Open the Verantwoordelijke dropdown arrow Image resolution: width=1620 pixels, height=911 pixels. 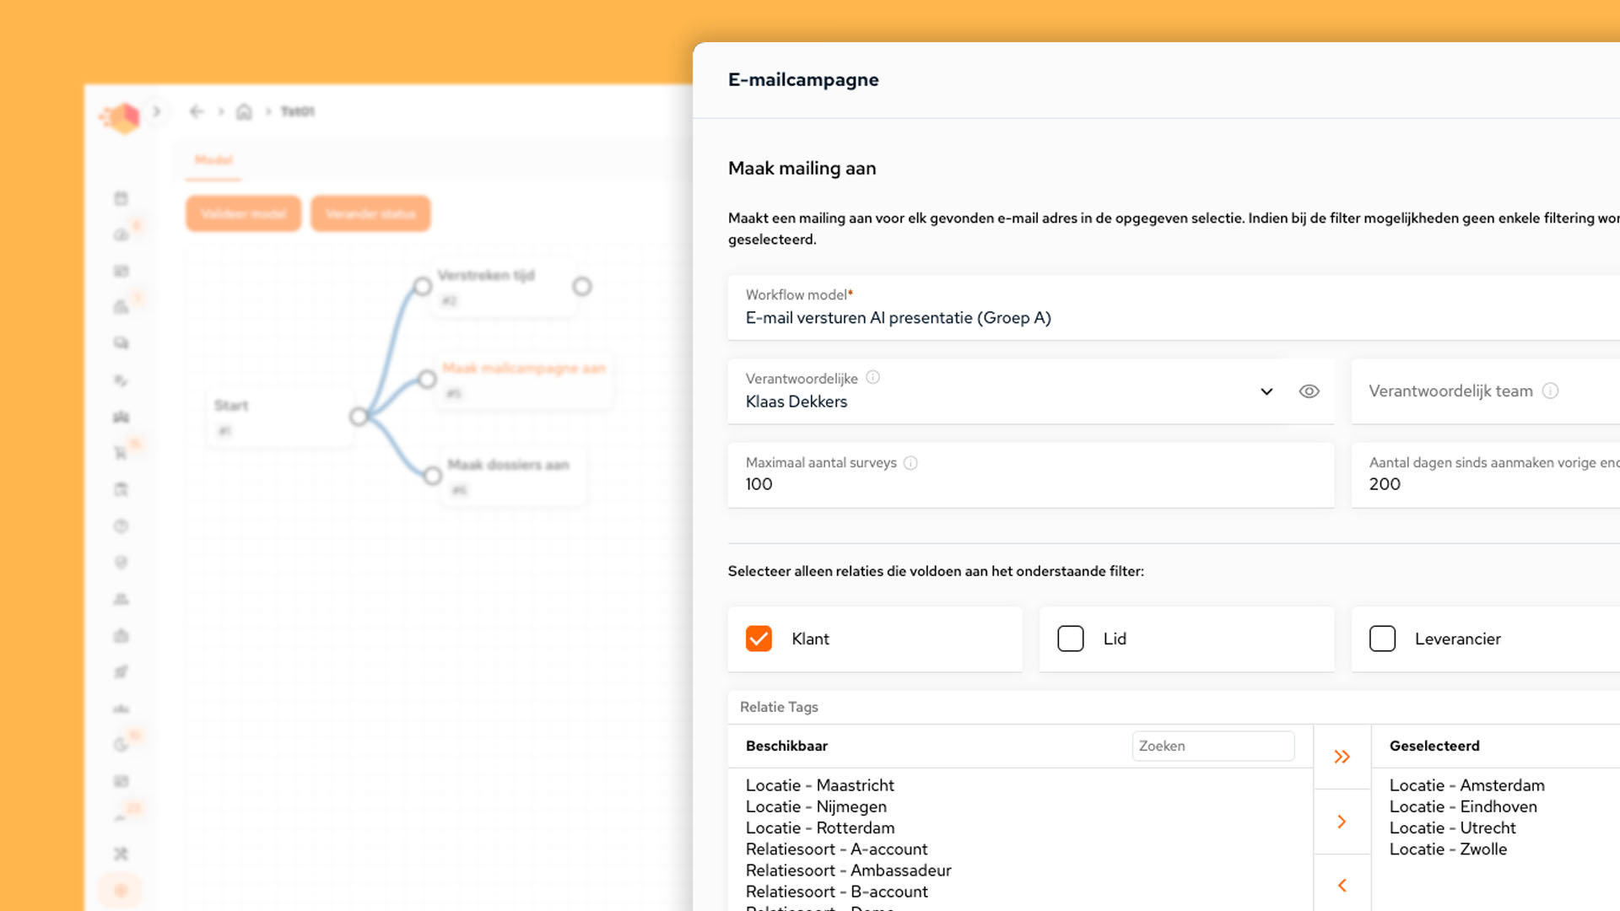[1266, 391]
